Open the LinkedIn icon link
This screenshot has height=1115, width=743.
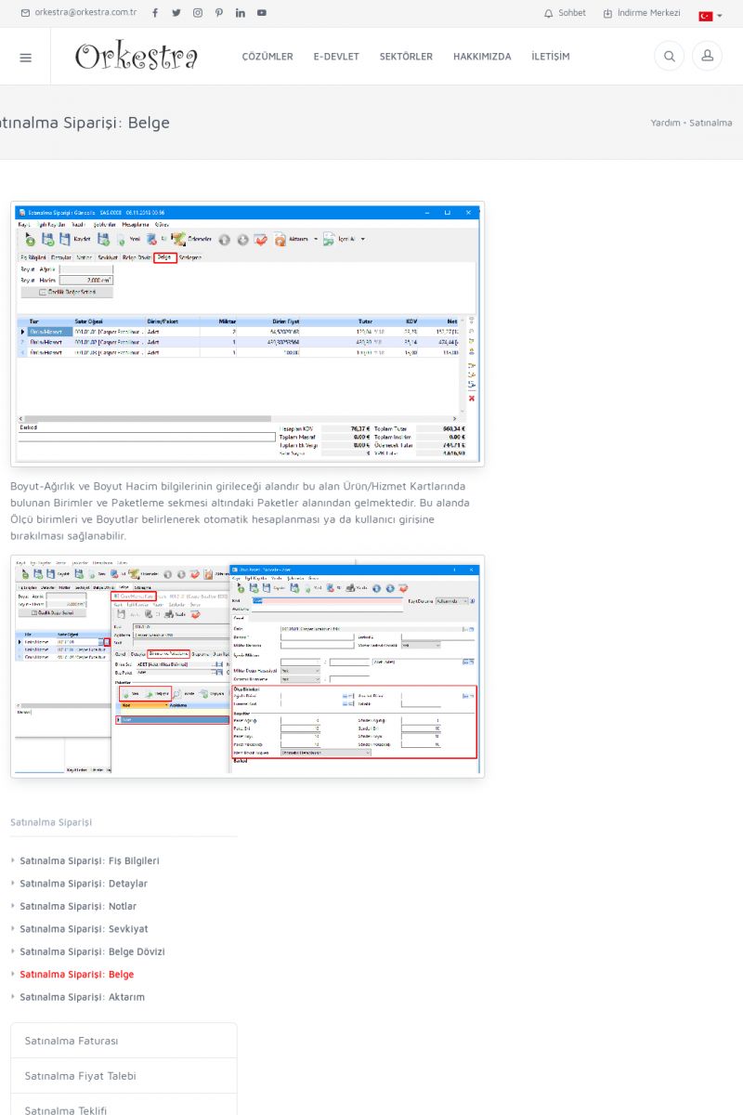click(241, 13)
